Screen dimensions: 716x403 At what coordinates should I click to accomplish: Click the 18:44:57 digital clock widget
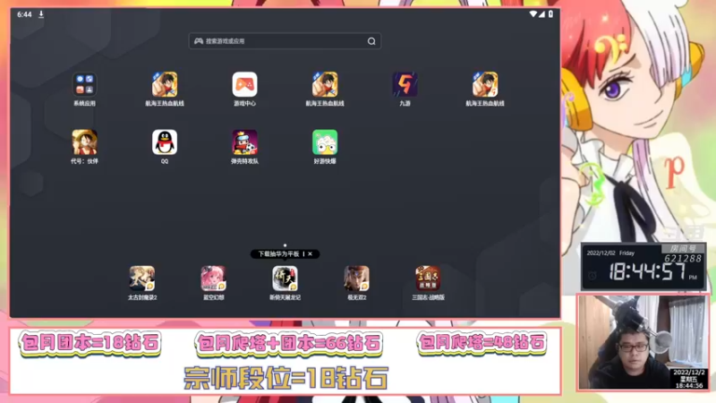click(644, 267)
